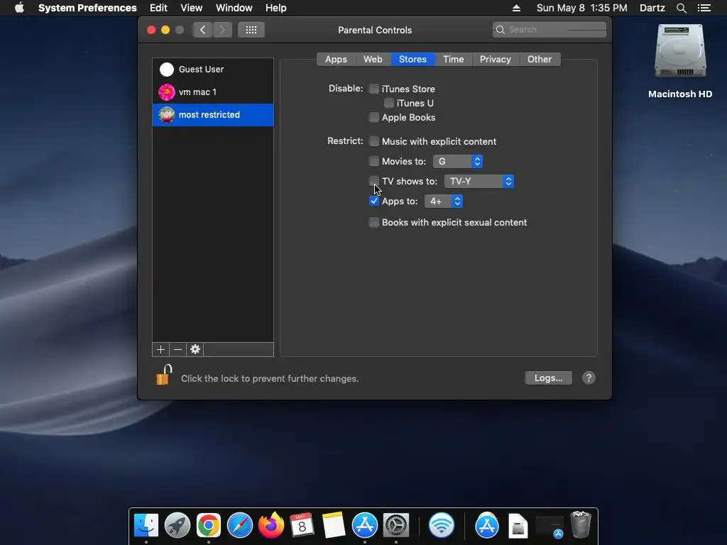Open Apps age rating dropdown showing 4+
This screenshot has width=727, height=545.
[x=444, y=201]
